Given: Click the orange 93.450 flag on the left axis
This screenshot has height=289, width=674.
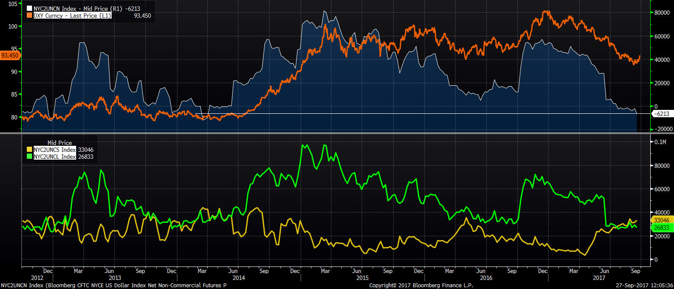Looking at the screenshot, I should pyautogui.click(x=10, y=55).
